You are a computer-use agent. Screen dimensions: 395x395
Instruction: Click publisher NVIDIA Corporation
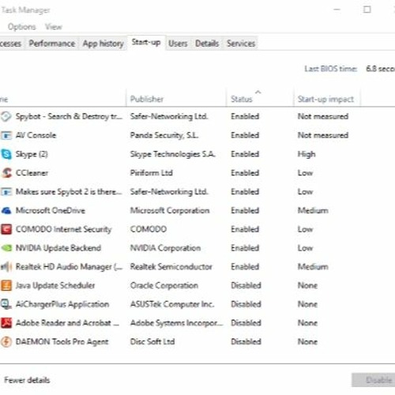[x=165, y=248]
